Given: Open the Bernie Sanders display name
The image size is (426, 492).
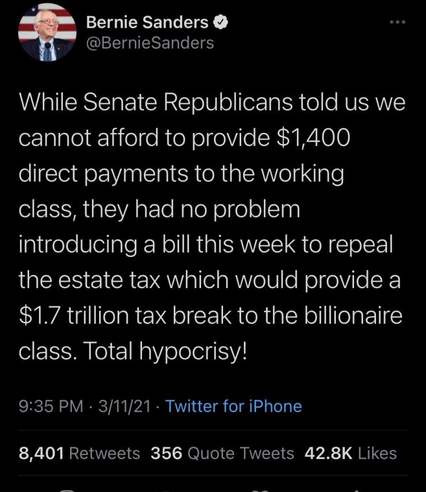Looking at the screenshot, I should (148, 23).
